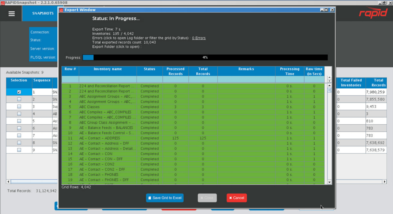Select the ABC Classes row
The width and height of the screenshot is (393, 214).
click(193, 107)
